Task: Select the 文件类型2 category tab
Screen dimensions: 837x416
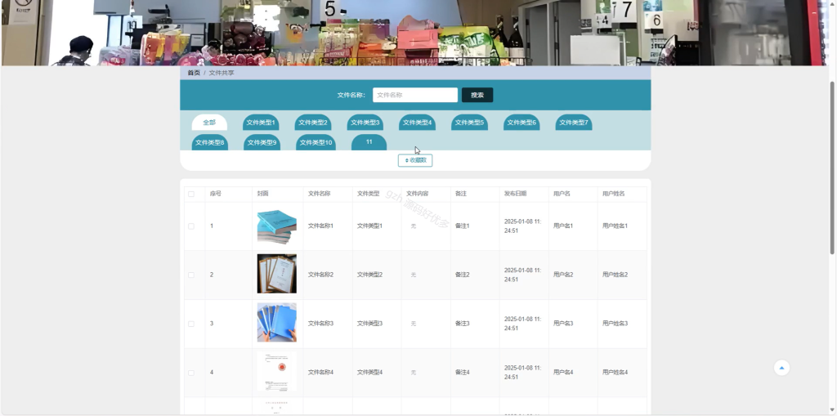Action: pyautogui.click(x=313, y=123)
